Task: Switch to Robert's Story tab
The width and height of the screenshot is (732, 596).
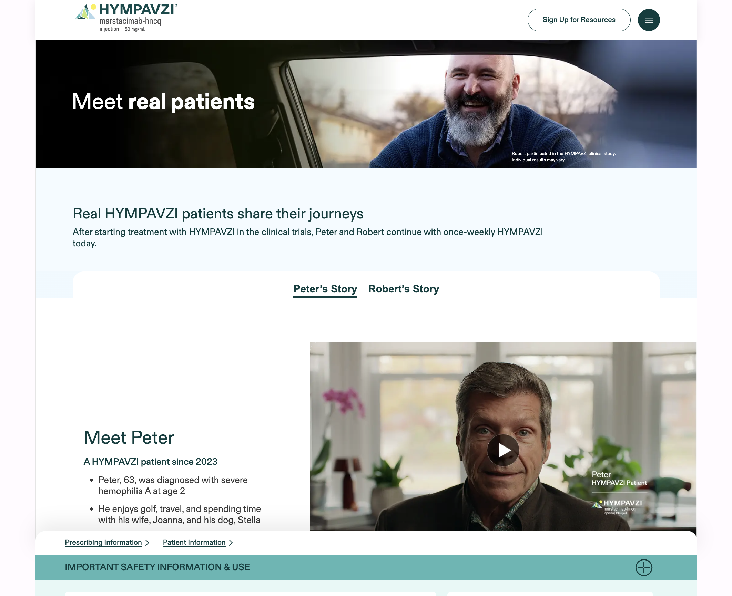Action: click(404, 289)
